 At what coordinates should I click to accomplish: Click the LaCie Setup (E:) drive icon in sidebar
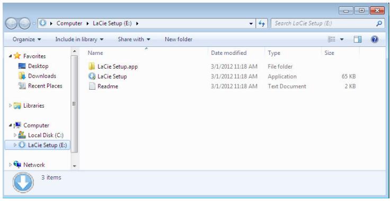[22, 145]
